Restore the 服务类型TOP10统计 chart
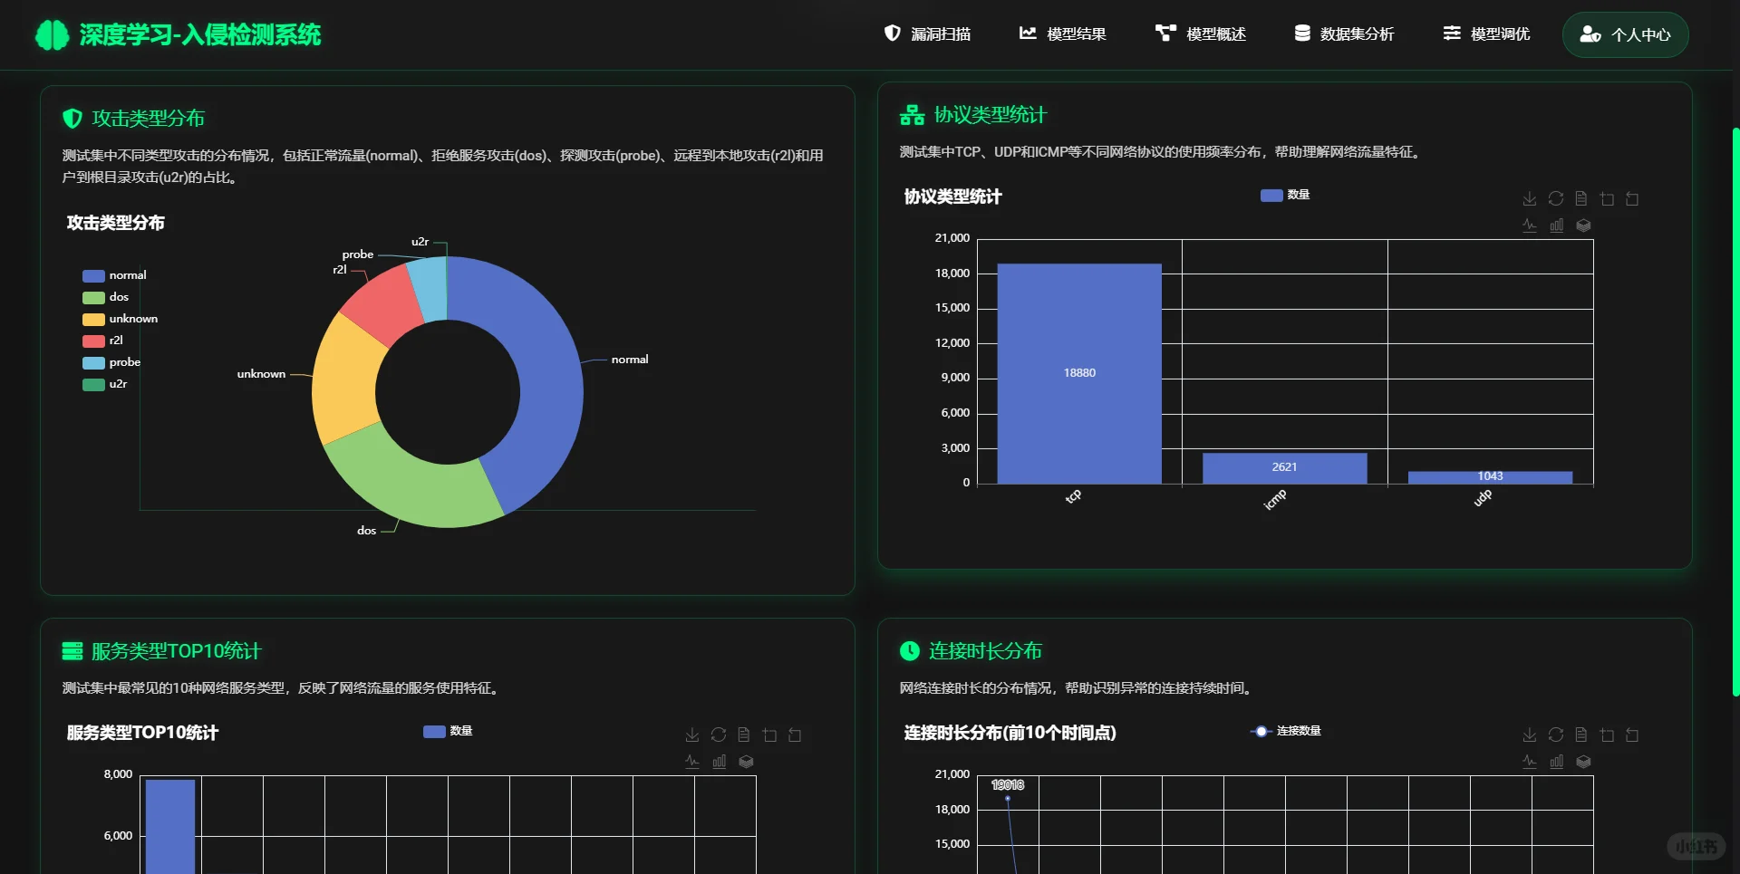 coord(719,735)
